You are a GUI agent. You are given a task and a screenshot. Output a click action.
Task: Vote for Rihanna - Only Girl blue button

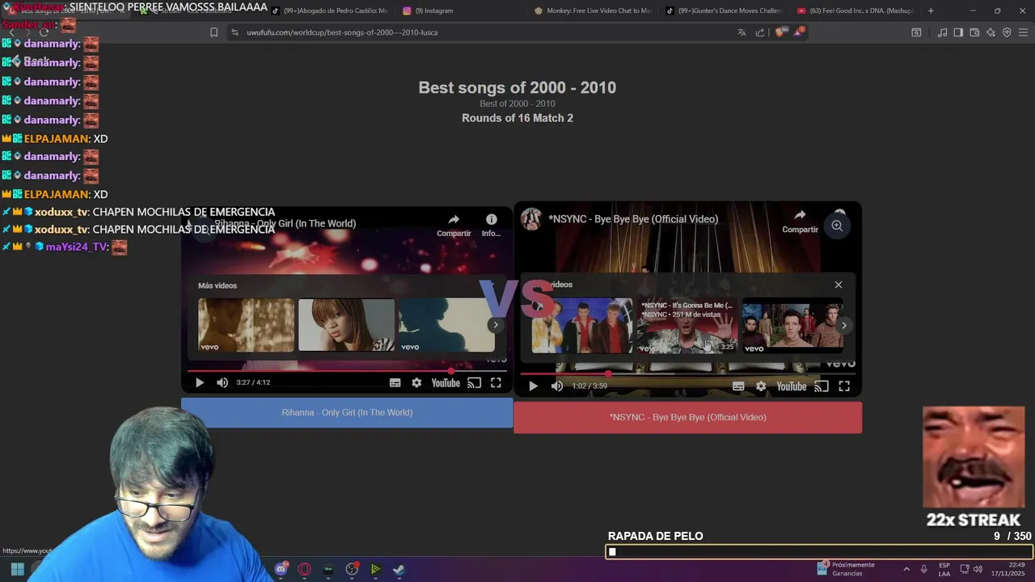pyautogui.click(x=347, y=412)
